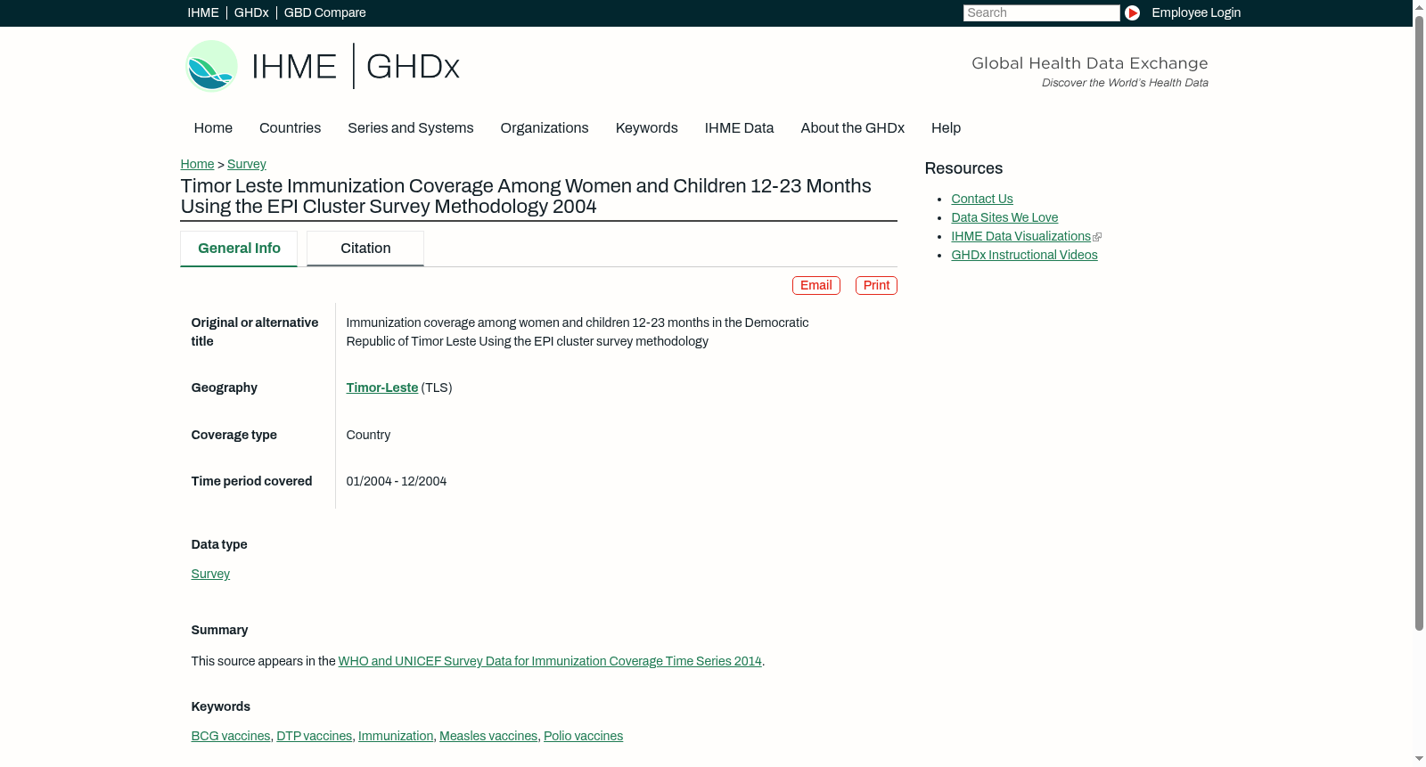1426x767 pixels.
Task: Open the IHME Data Visualizations link
Action: click(1020, 236)
